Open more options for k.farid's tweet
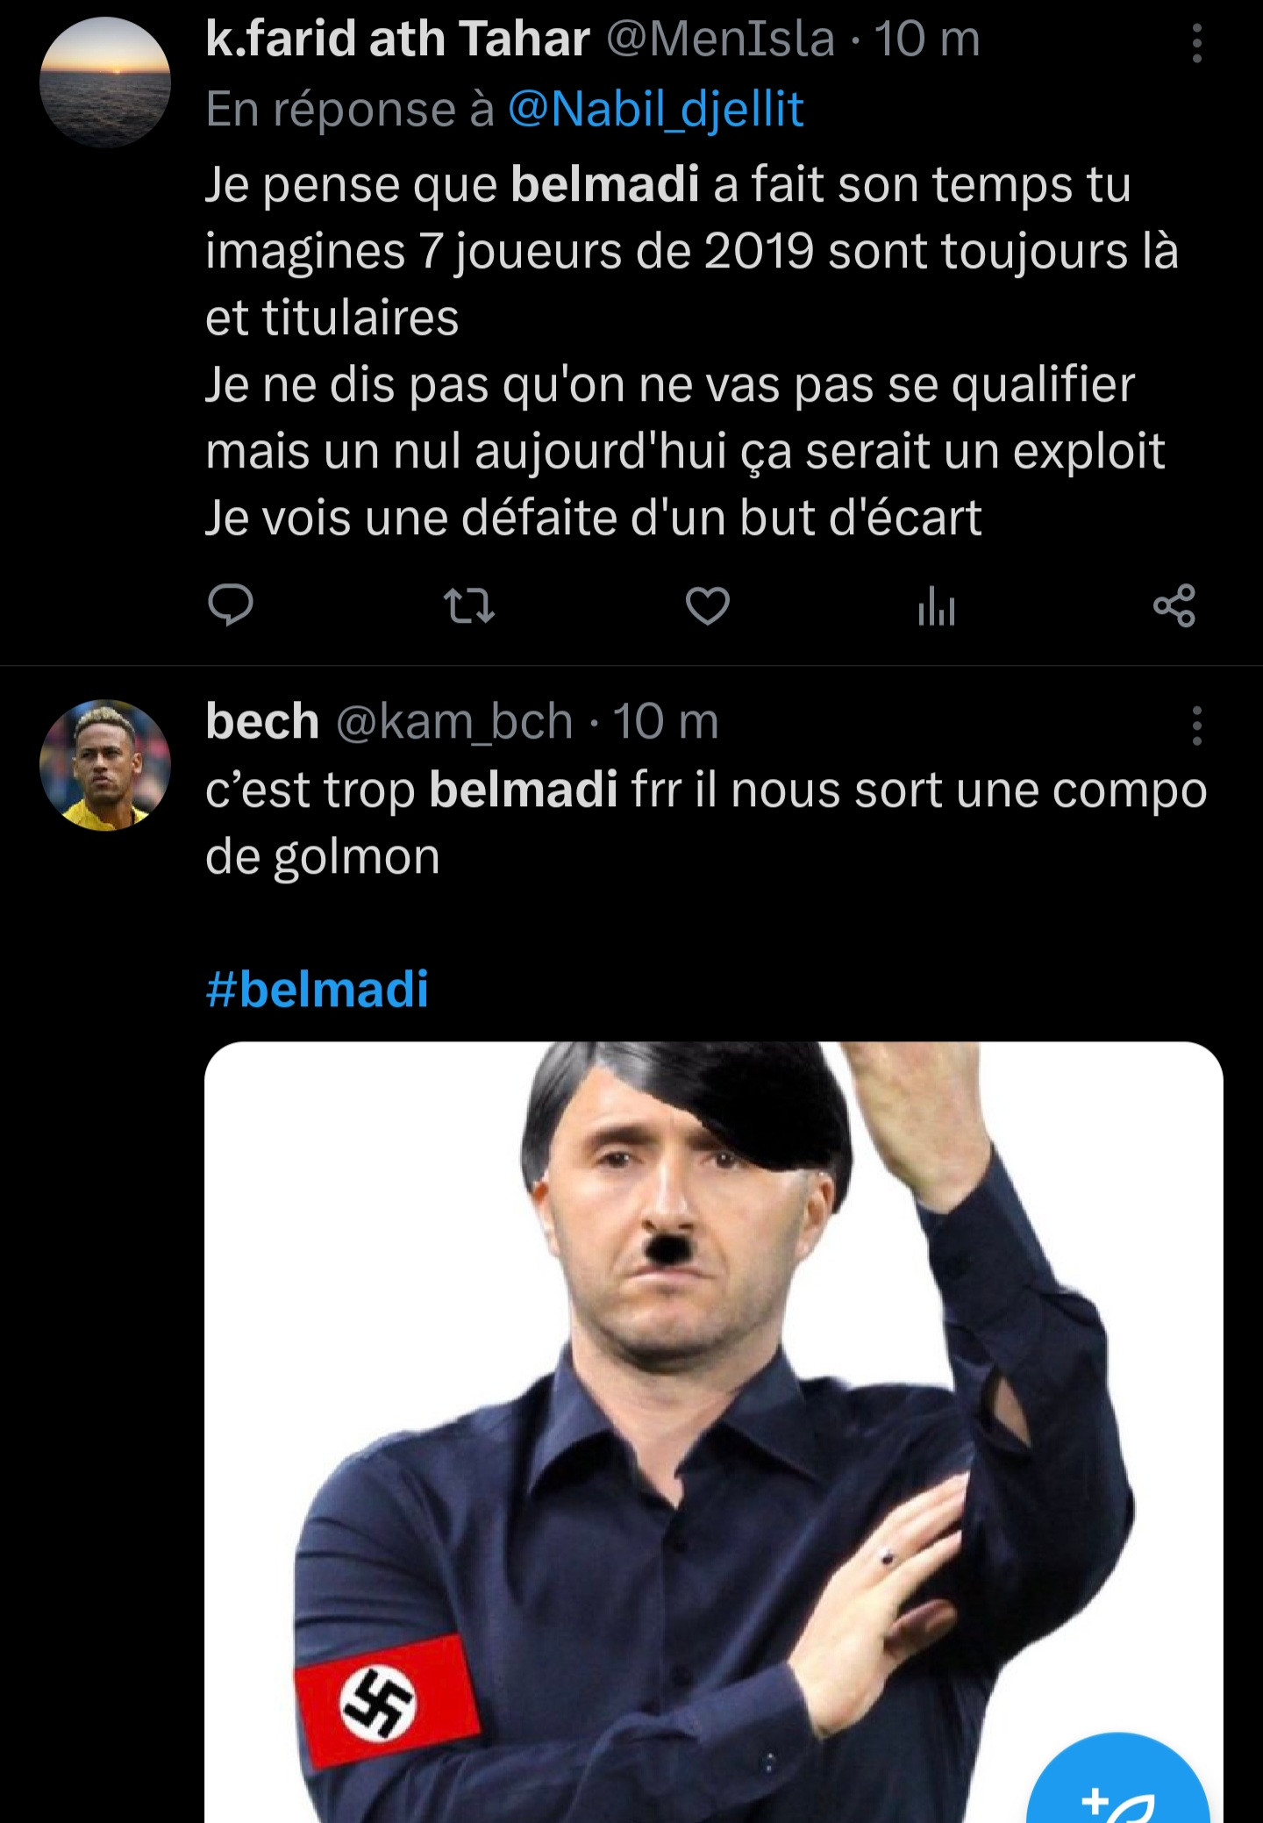1263x1823 pixels. point(1196,42)
